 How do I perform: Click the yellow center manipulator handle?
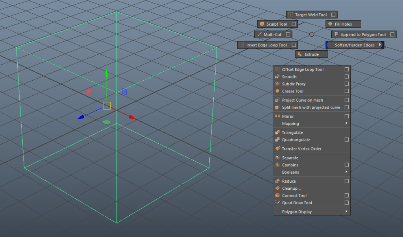tap(107, 106)
